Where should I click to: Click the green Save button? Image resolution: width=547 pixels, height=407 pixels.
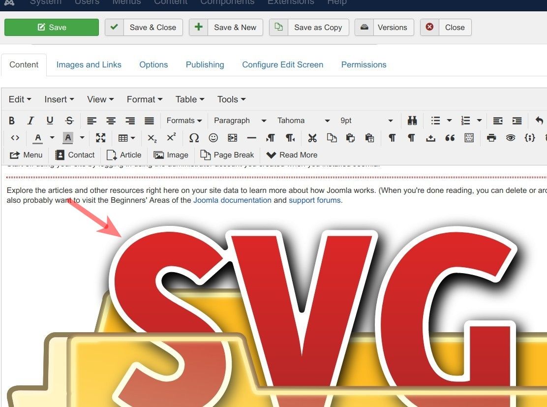[52, 27]
